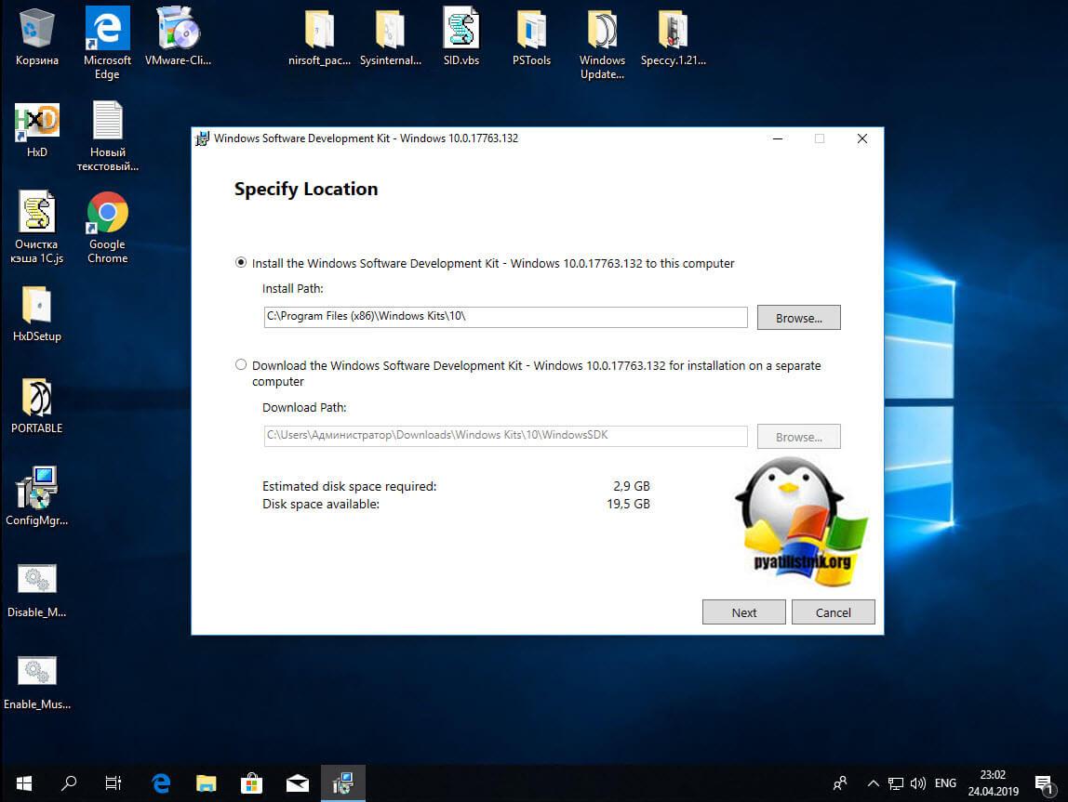The image size is (1068, 802).
Task: Select Download SDK for separate computer option
Action: pyautogui.click(x=240, y=364)
